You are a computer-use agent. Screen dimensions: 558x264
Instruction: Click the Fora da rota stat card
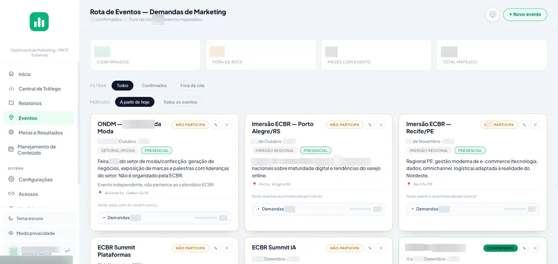point(261,55)
